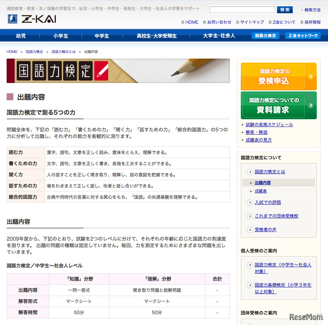Open the 大学生・社会人 navigation tab
Viewport: 328px width, 325px height.
pyautogui.click(x=219, y=36)
